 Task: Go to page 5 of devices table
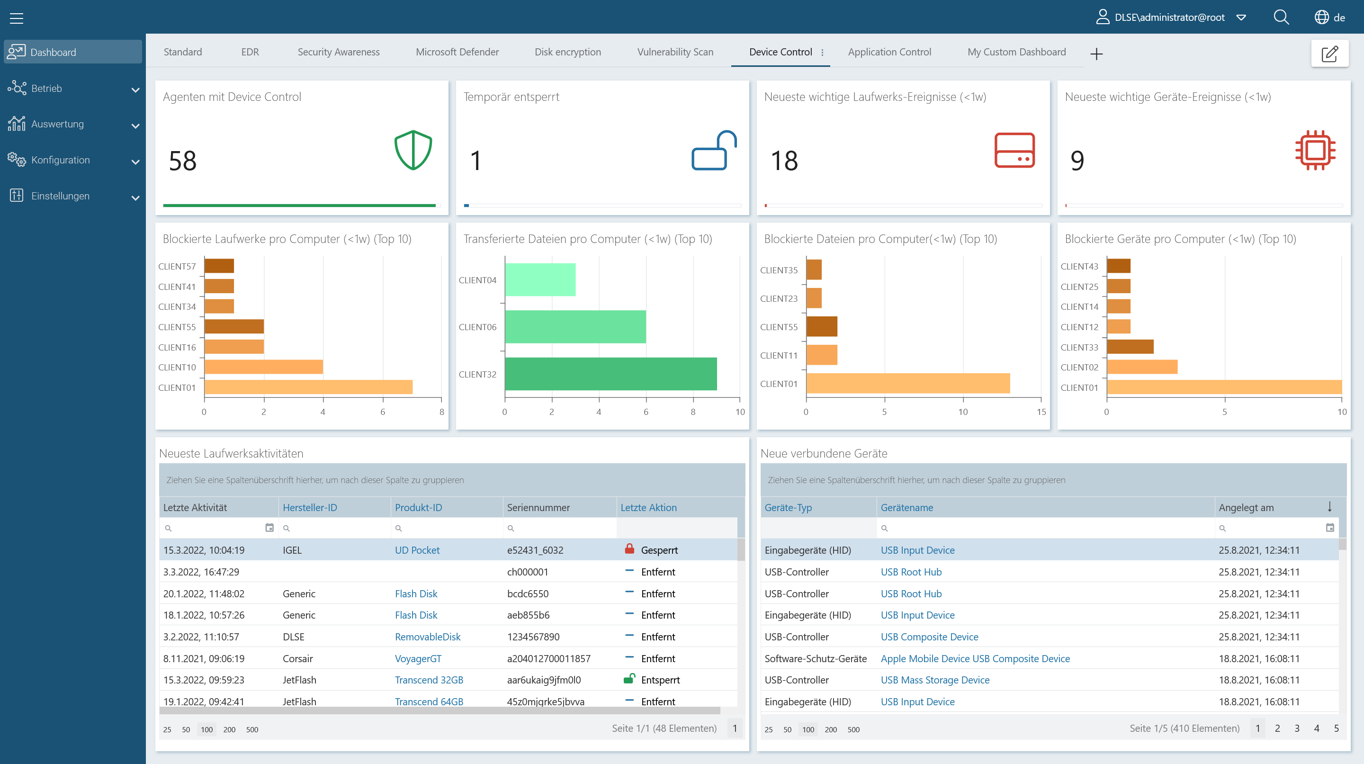point(1337,728)
